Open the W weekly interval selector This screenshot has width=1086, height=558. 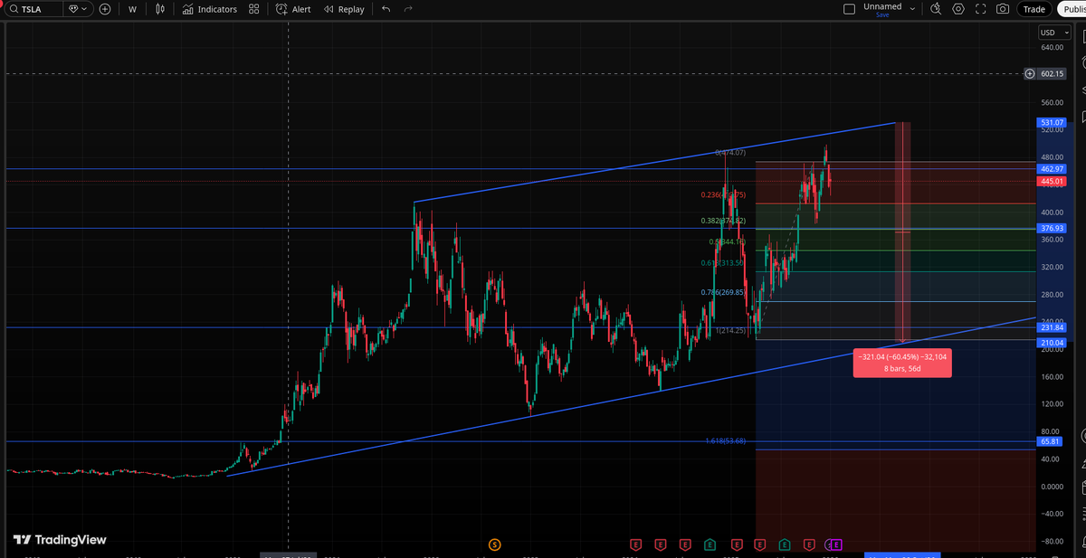tap(133, 9)
